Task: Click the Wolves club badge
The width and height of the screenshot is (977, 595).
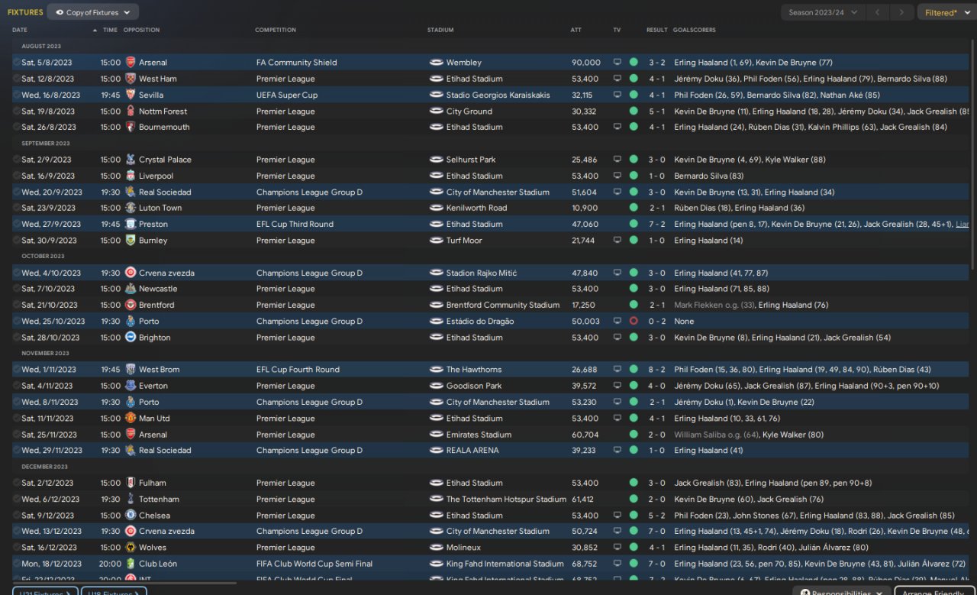Action: click(131, 547)
